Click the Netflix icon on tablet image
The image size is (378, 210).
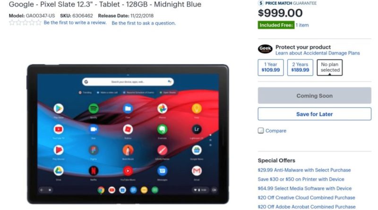click(x=93, y=171)
